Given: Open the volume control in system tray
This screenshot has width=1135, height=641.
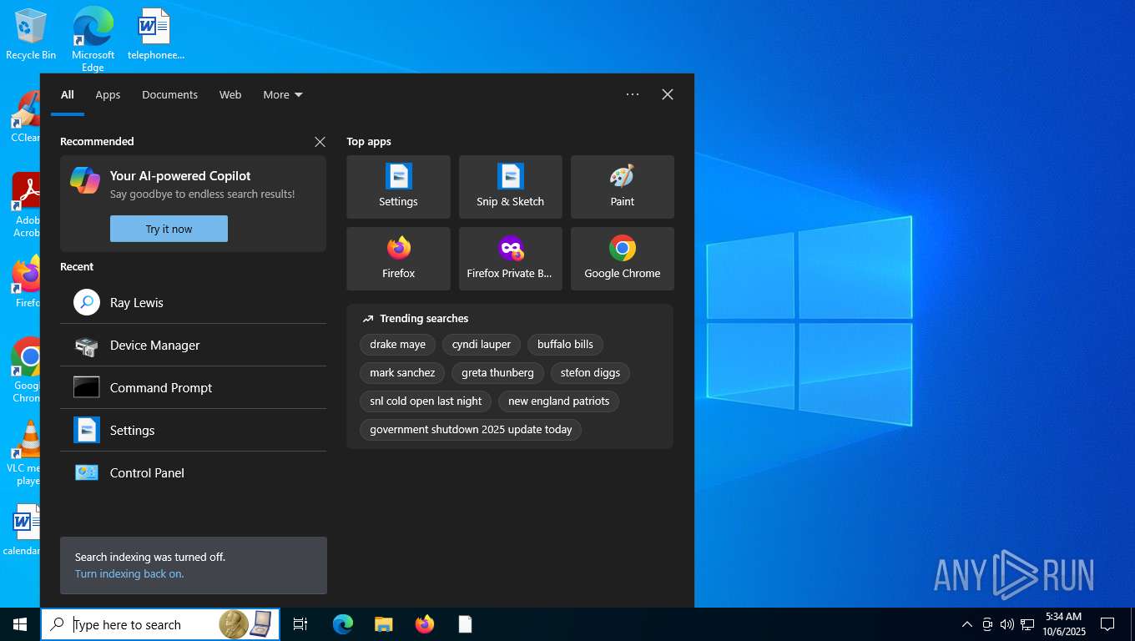Looking at the screenshot, I should pyautogui.click(x=1007, y=624).
